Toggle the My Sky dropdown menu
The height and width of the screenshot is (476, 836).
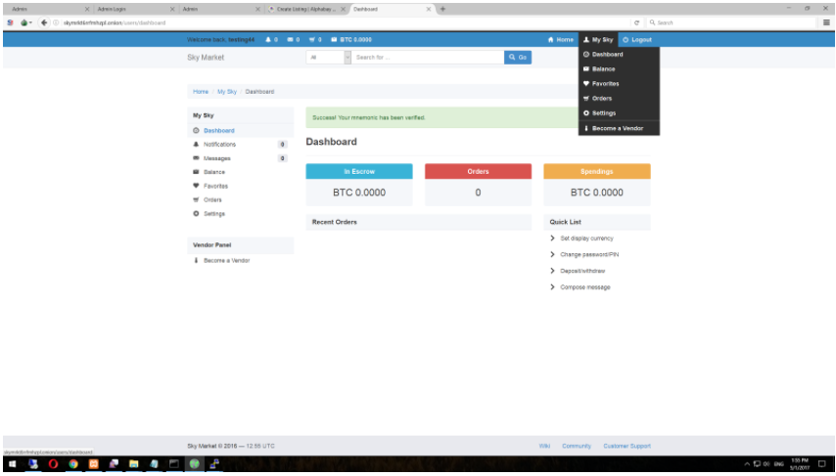[x=598, y=40]
